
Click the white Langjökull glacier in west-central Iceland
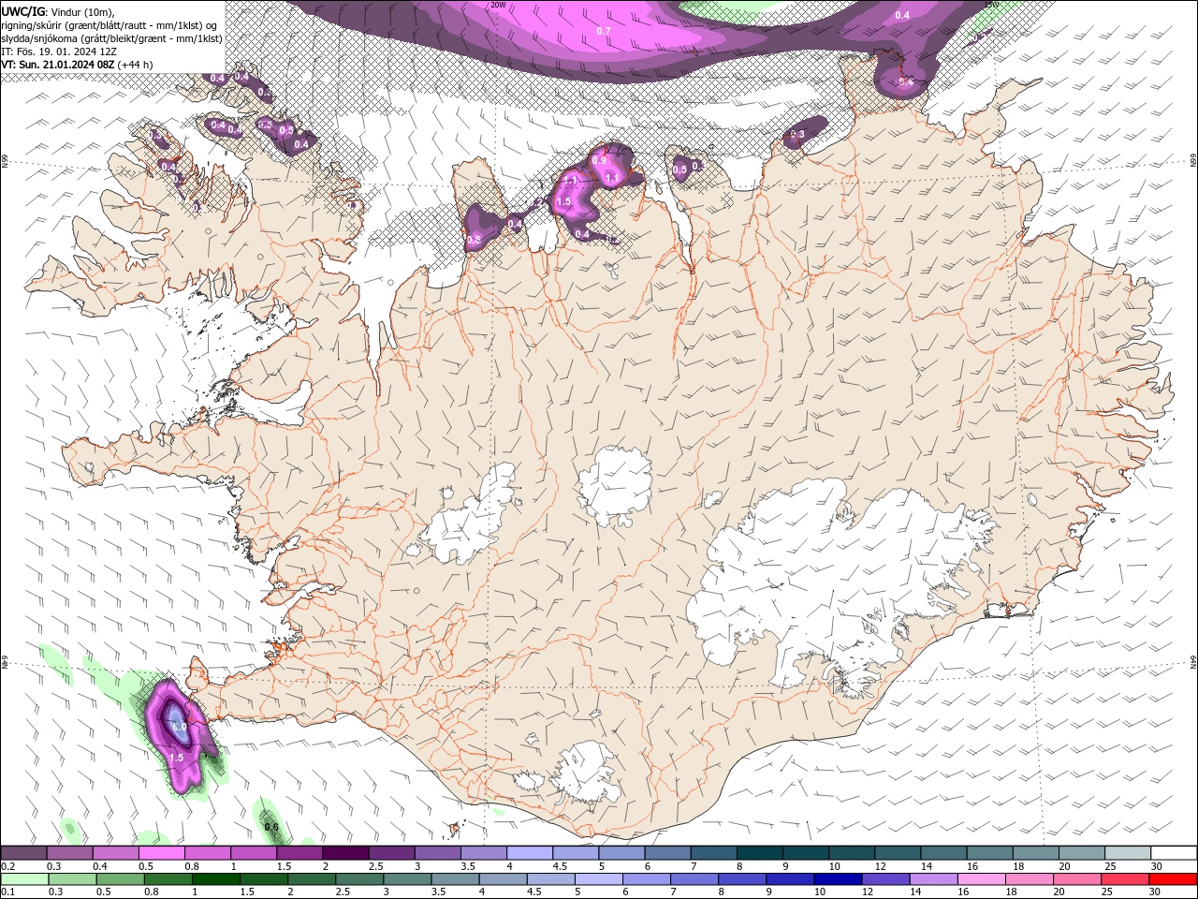468,515
